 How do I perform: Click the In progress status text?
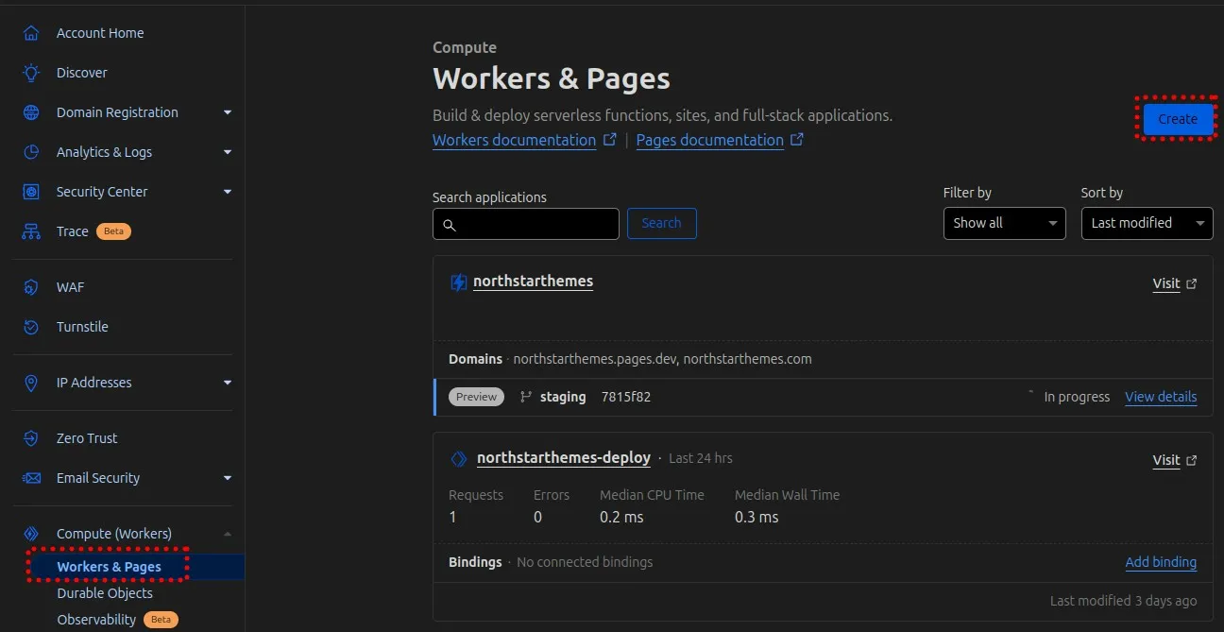click(x=1077, y=397)
